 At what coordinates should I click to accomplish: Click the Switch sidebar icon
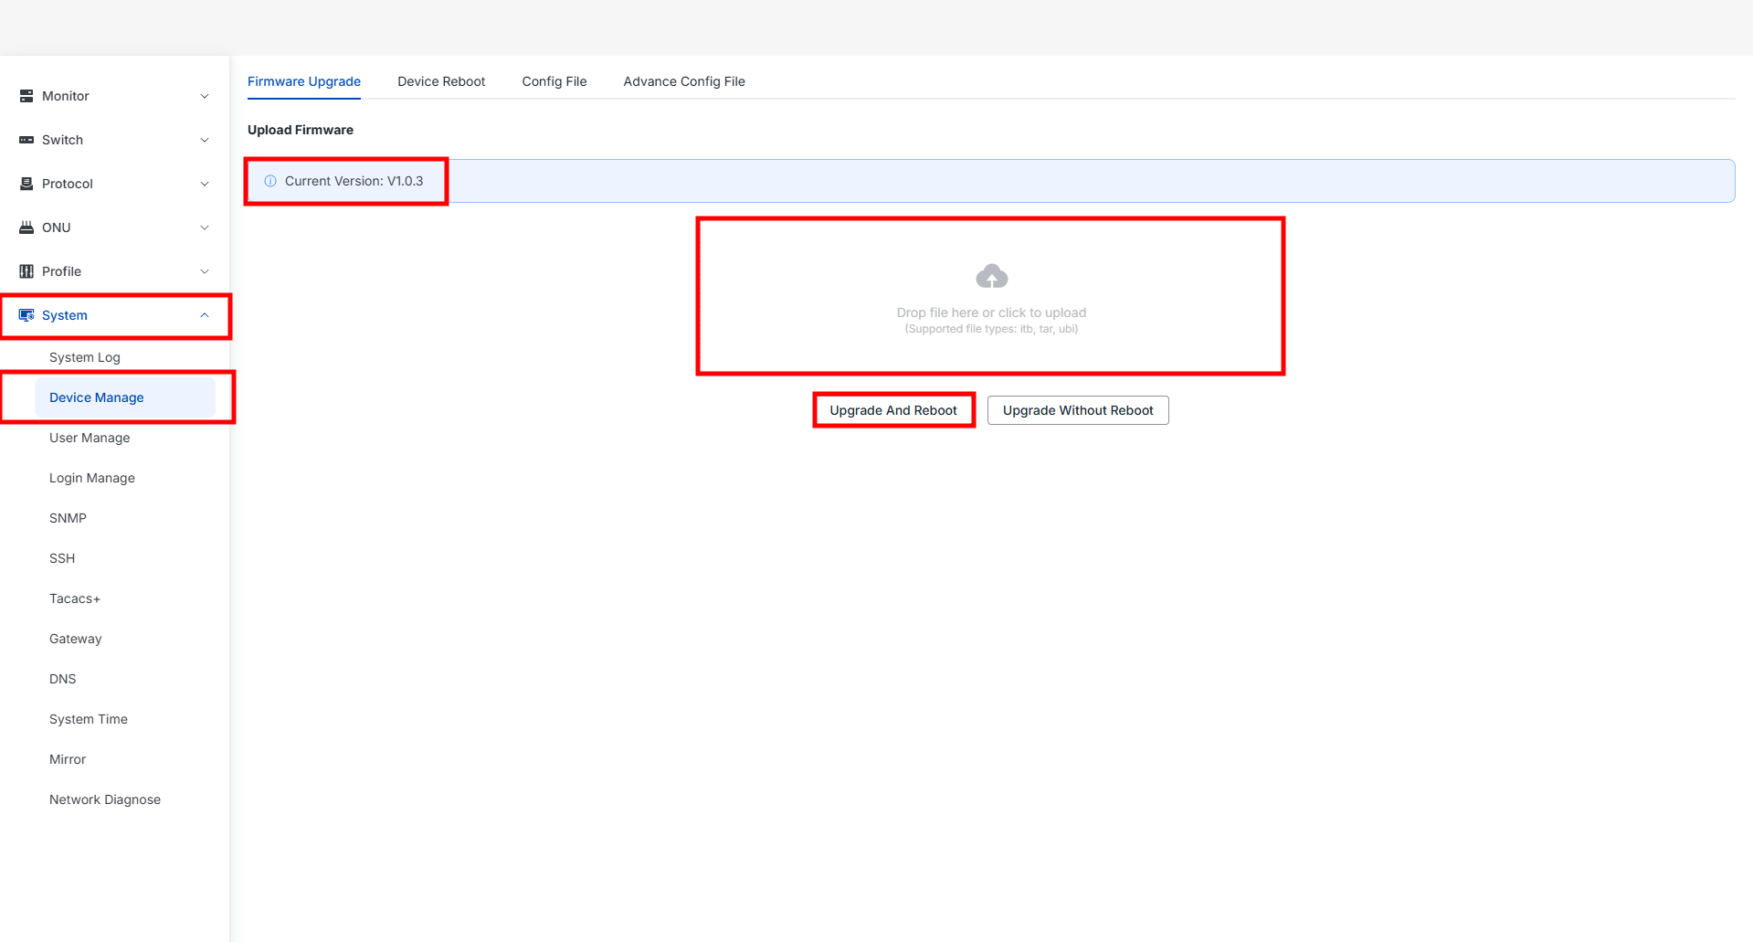[26, 140]
